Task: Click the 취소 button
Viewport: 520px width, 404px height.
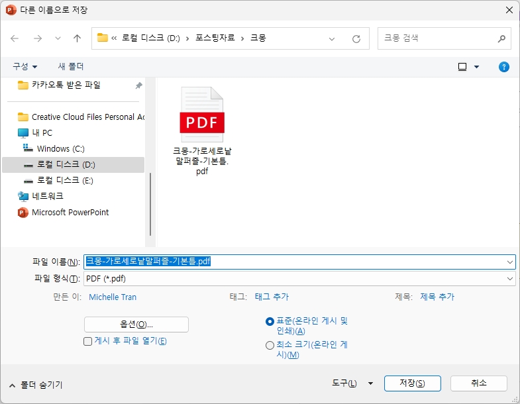Action: pos(478,383)
